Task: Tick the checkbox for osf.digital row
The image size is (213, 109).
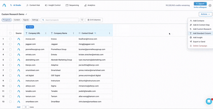Action: click(10, 76)
